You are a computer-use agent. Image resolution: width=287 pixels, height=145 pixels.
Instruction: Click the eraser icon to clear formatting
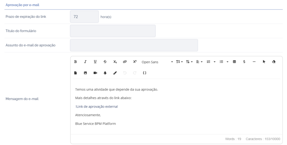click(x=274, y=62)
